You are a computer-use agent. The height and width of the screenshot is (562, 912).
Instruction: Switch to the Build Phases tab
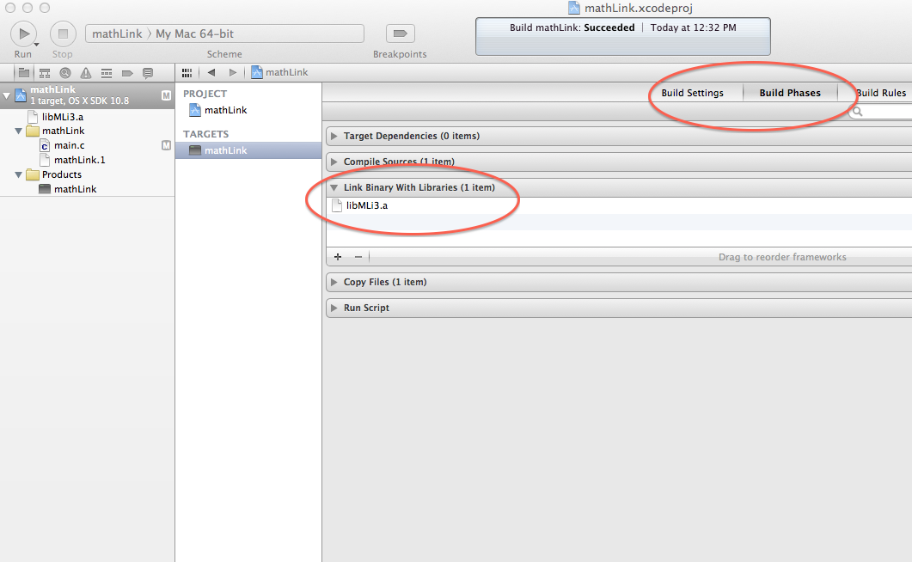click(x=790, y=93)
